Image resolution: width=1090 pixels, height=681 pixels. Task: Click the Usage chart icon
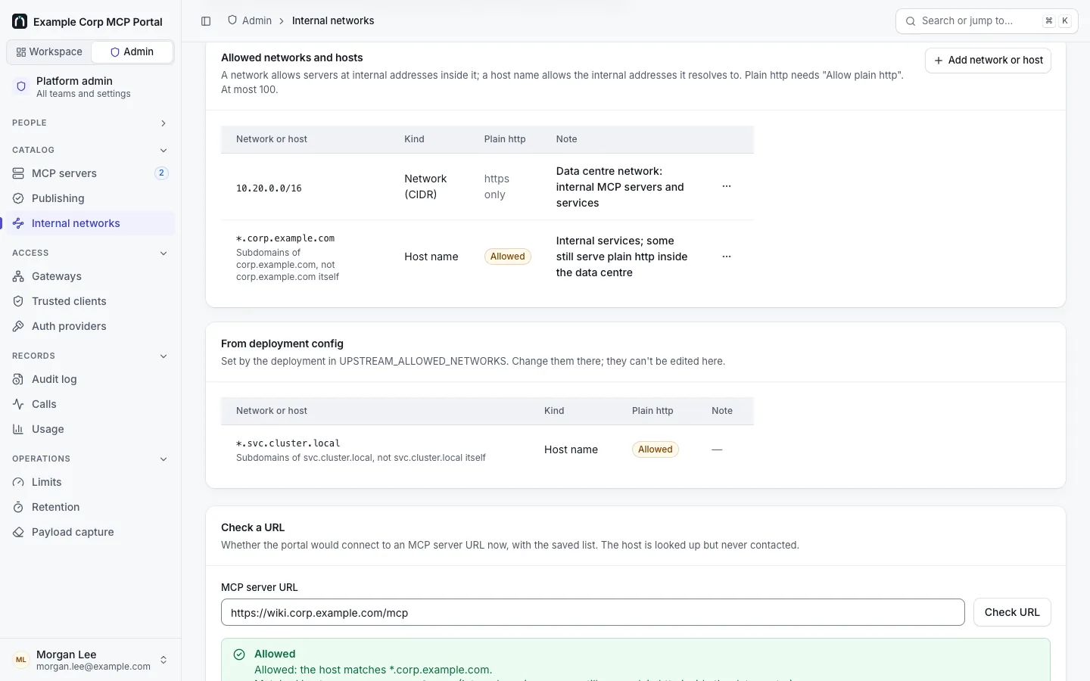[18, 429]
